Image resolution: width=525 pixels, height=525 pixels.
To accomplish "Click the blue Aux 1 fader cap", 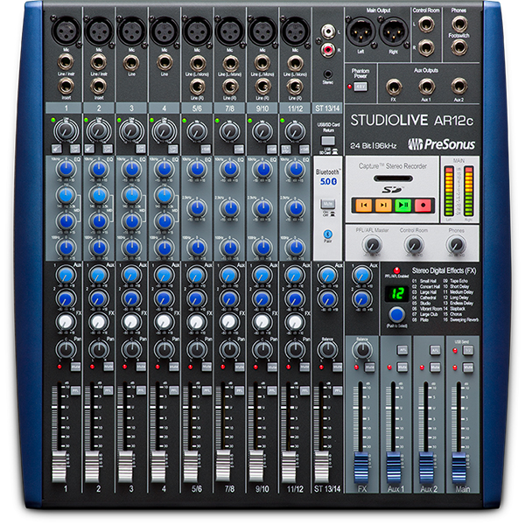I will (394, 468).
